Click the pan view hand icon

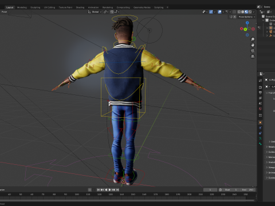click(253, 45)
